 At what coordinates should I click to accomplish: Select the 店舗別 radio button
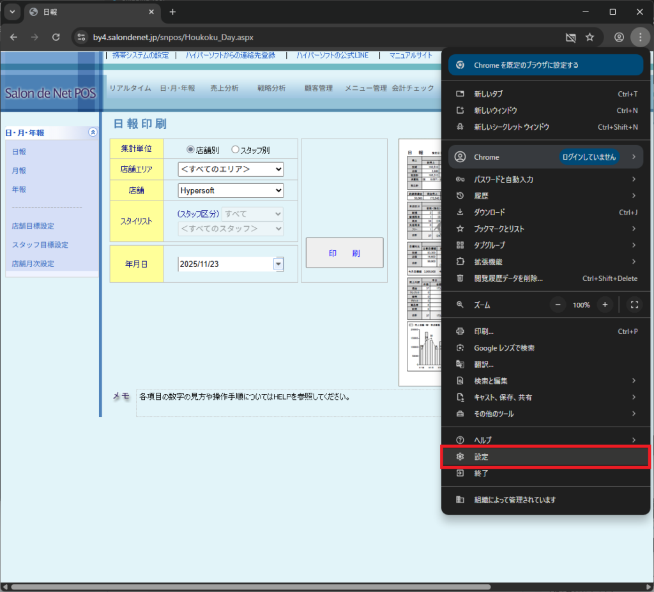190,149
